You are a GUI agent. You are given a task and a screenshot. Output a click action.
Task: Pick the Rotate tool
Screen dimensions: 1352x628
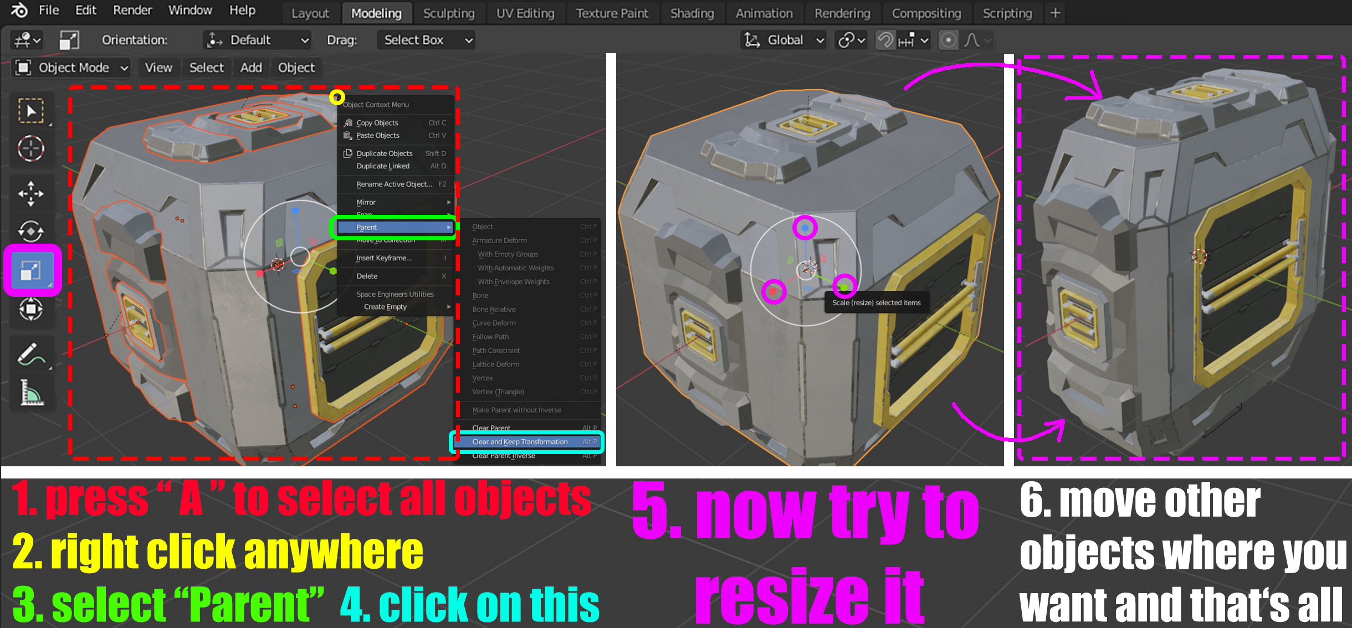click(31, 231)
